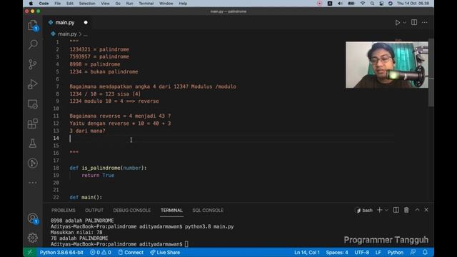Create a new terminal with plus icon
457x257 pixels.
pyautogui.click(x=379, y=210)
